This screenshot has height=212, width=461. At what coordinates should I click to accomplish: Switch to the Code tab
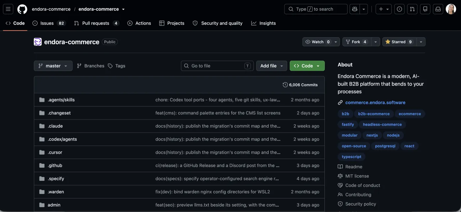coord(15,23)
